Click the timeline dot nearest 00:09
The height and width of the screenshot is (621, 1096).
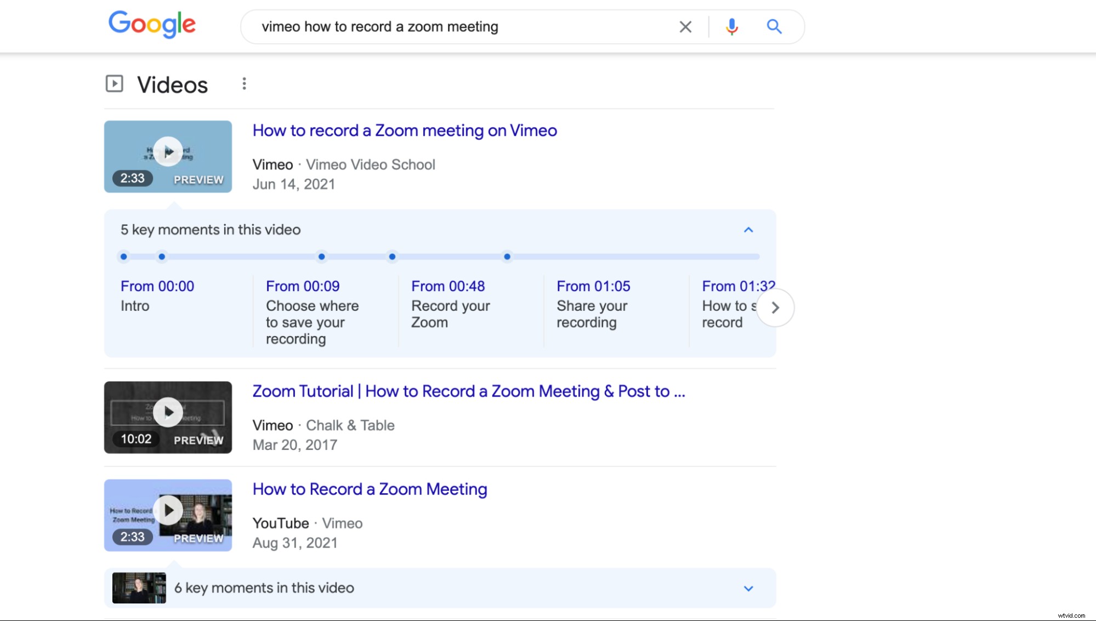(162, 257)
